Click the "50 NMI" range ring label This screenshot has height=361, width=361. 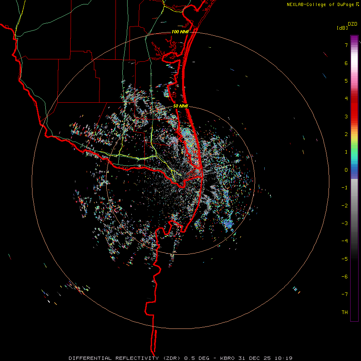(x=181, y=106)
